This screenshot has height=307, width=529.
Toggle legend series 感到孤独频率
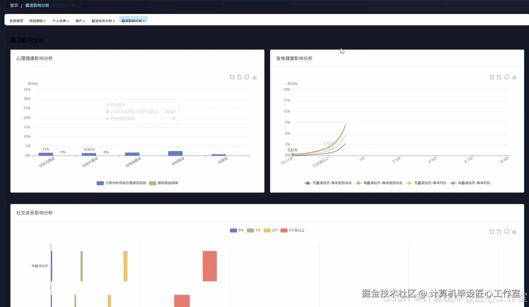point(163,183)
